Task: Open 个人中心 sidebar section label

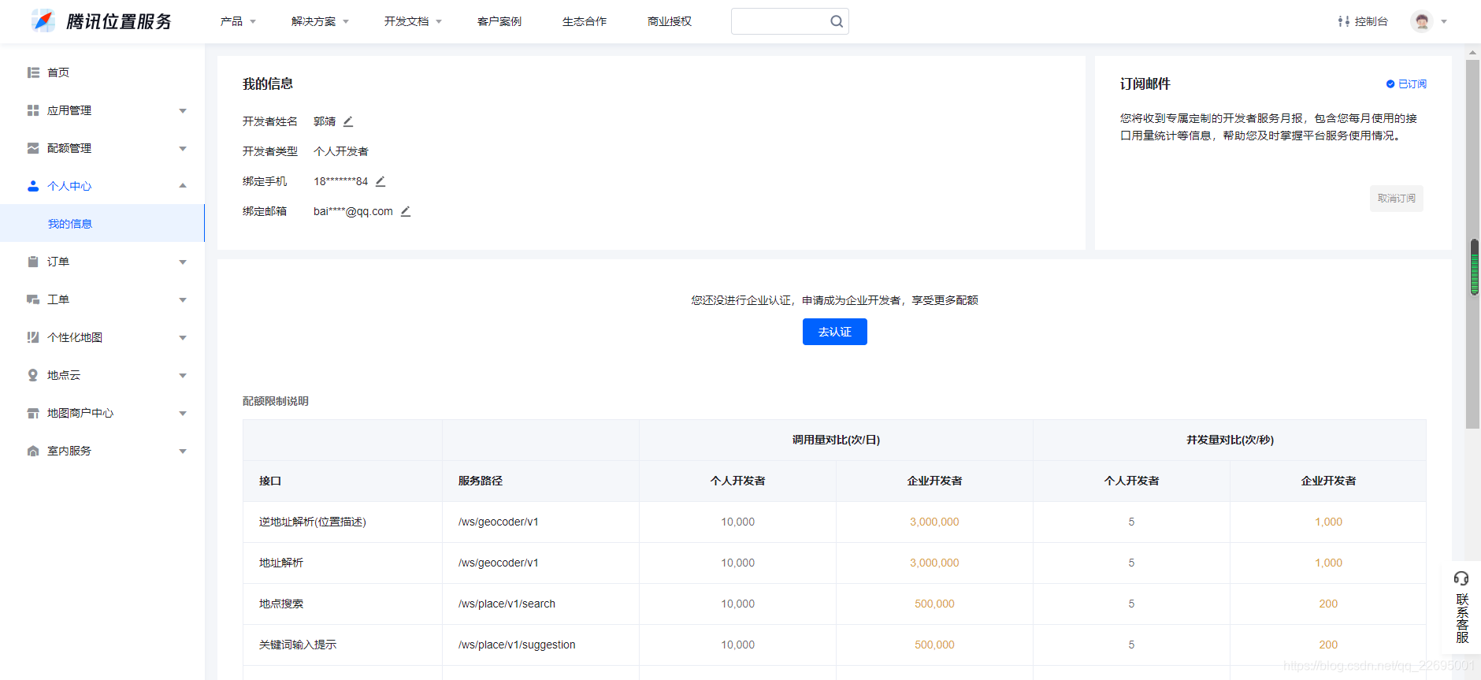Action: 69,186
